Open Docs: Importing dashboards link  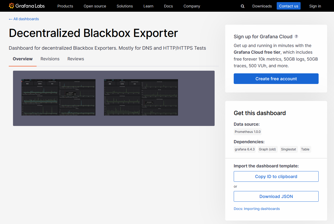(257, 209)
